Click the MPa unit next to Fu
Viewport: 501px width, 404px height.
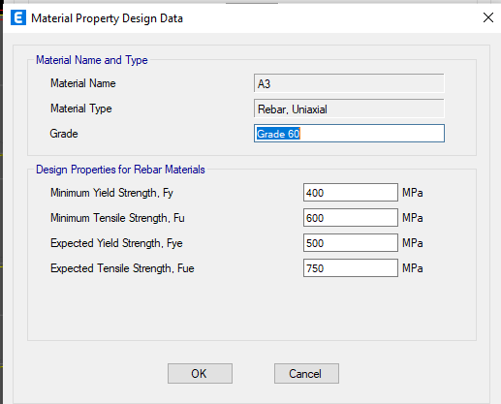tap(413, 218)
